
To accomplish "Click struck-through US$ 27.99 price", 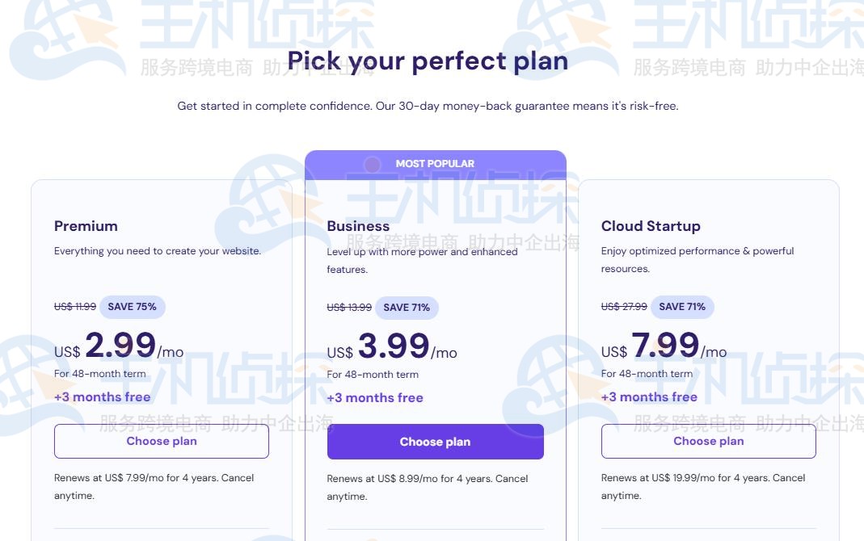I will tap(624, 307).
